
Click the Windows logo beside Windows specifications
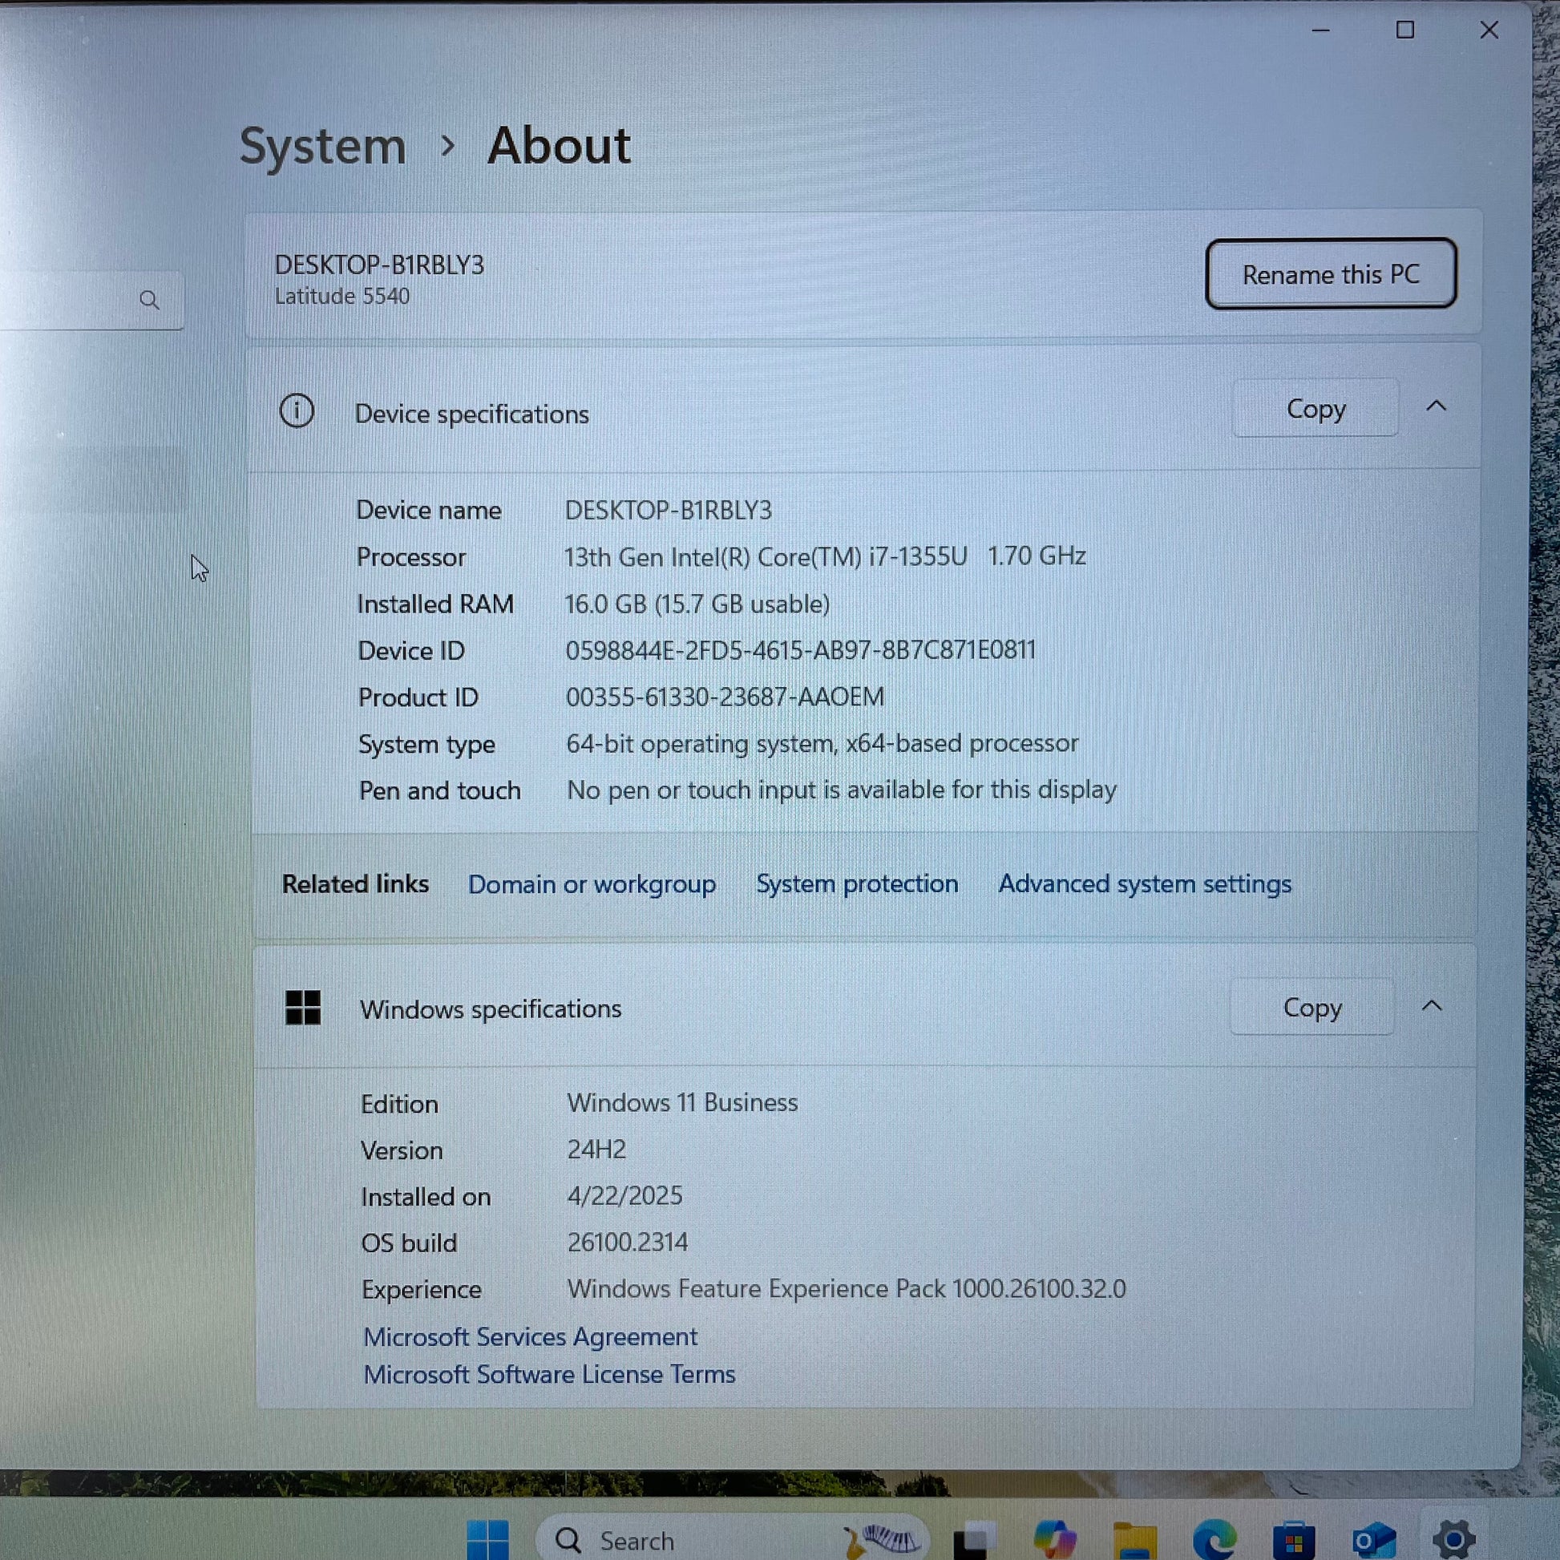point(303,1008)
